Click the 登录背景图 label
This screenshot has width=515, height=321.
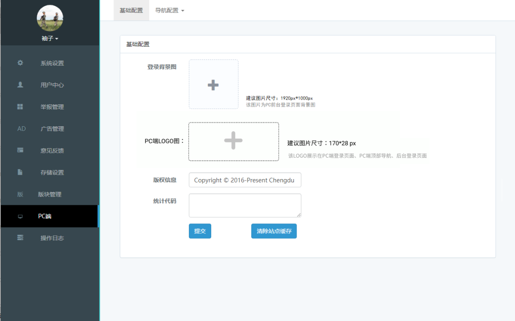(162, 67)
